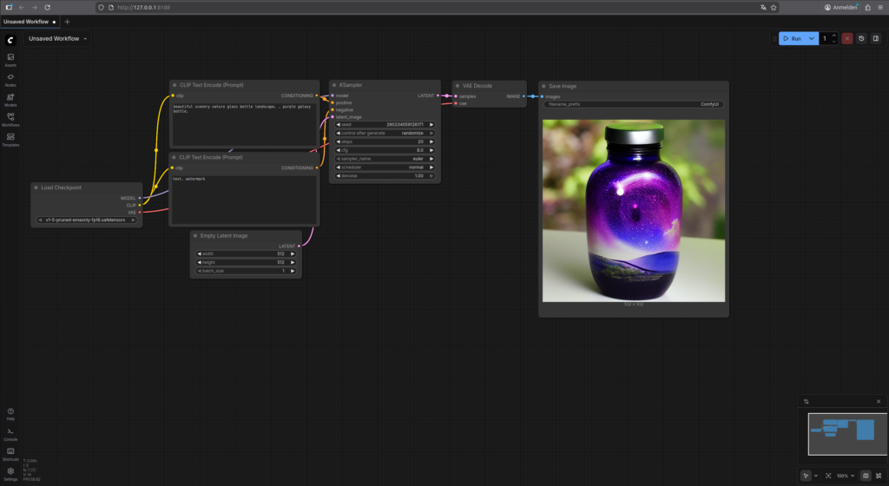Open minimap settings icon
The height and width of the screenshot is (486, 889).
pos(807,402)
